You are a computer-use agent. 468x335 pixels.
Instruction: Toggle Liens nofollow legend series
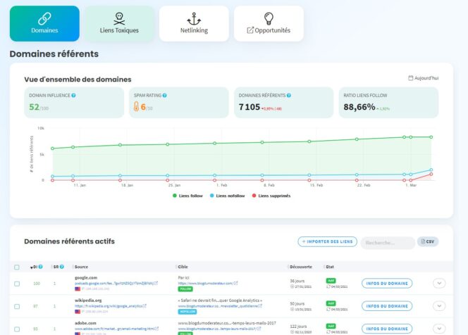pos(227,196)
